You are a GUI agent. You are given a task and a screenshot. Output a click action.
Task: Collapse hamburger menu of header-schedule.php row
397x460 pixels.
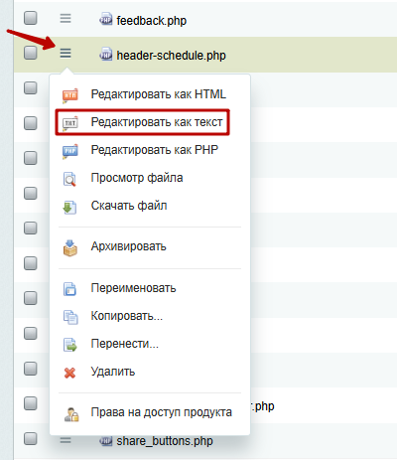coord(66,53)
